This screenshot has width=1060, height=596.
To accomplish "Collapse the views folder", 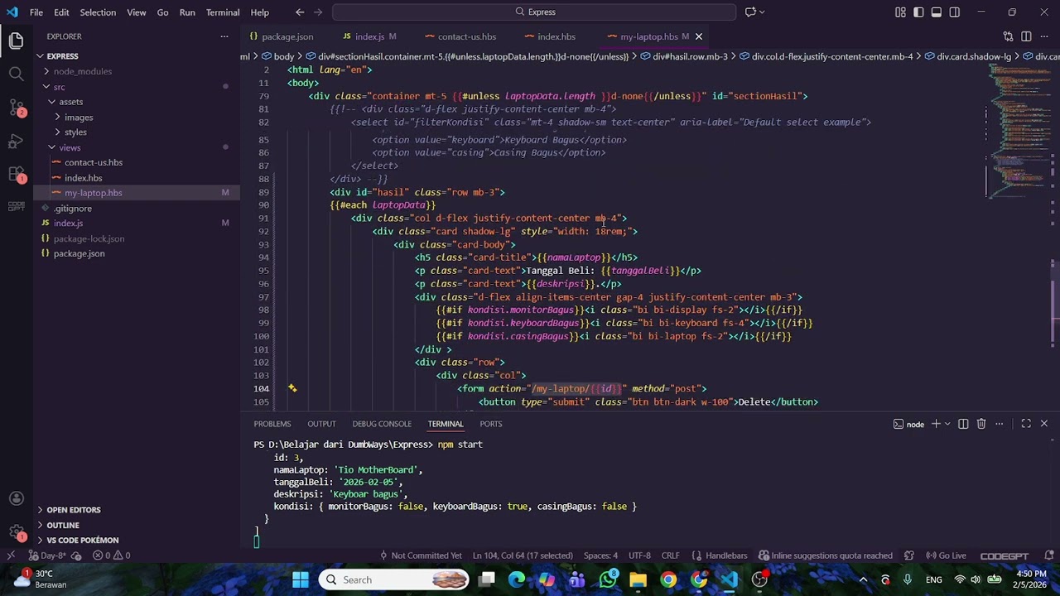I will (x=70, y=147).
